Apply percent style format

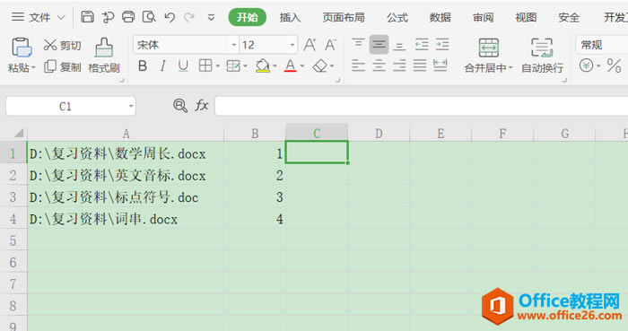(614, 65)
